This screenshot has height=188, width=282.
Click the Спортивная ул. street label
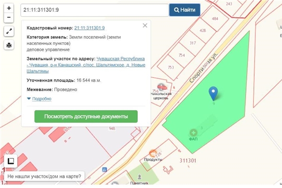tap(204, 67)
